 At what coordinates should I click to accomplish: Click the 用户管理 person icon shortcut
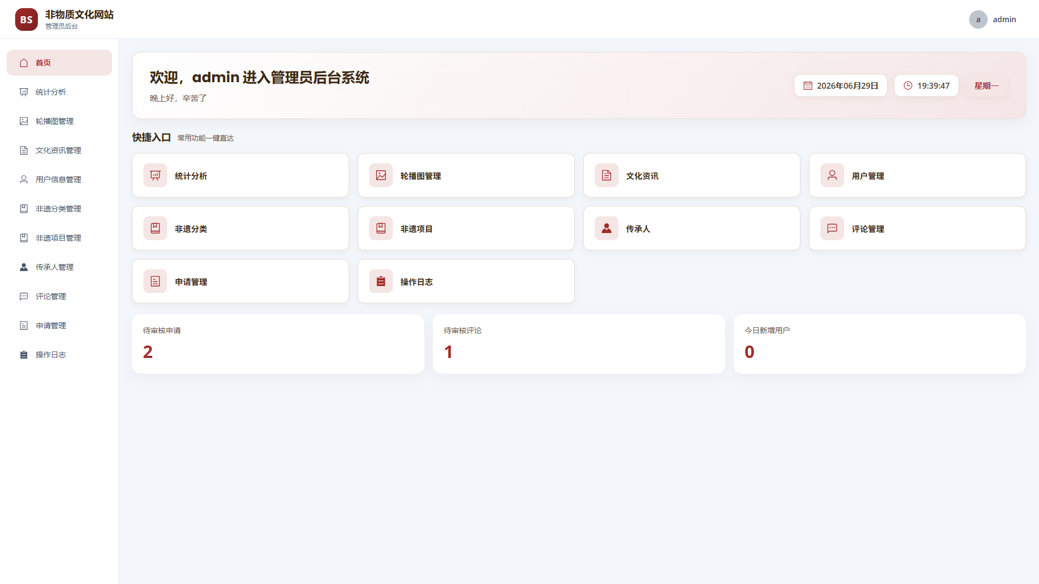coord(832,175)
